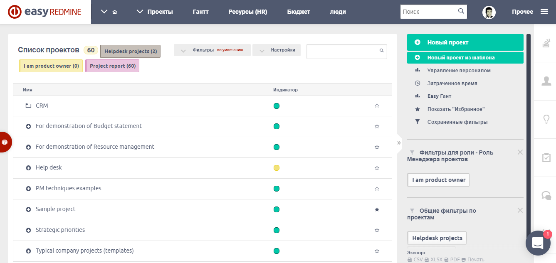
Task: Collapse the Общие фильтры по проектам section
Action: coord(520,210)
